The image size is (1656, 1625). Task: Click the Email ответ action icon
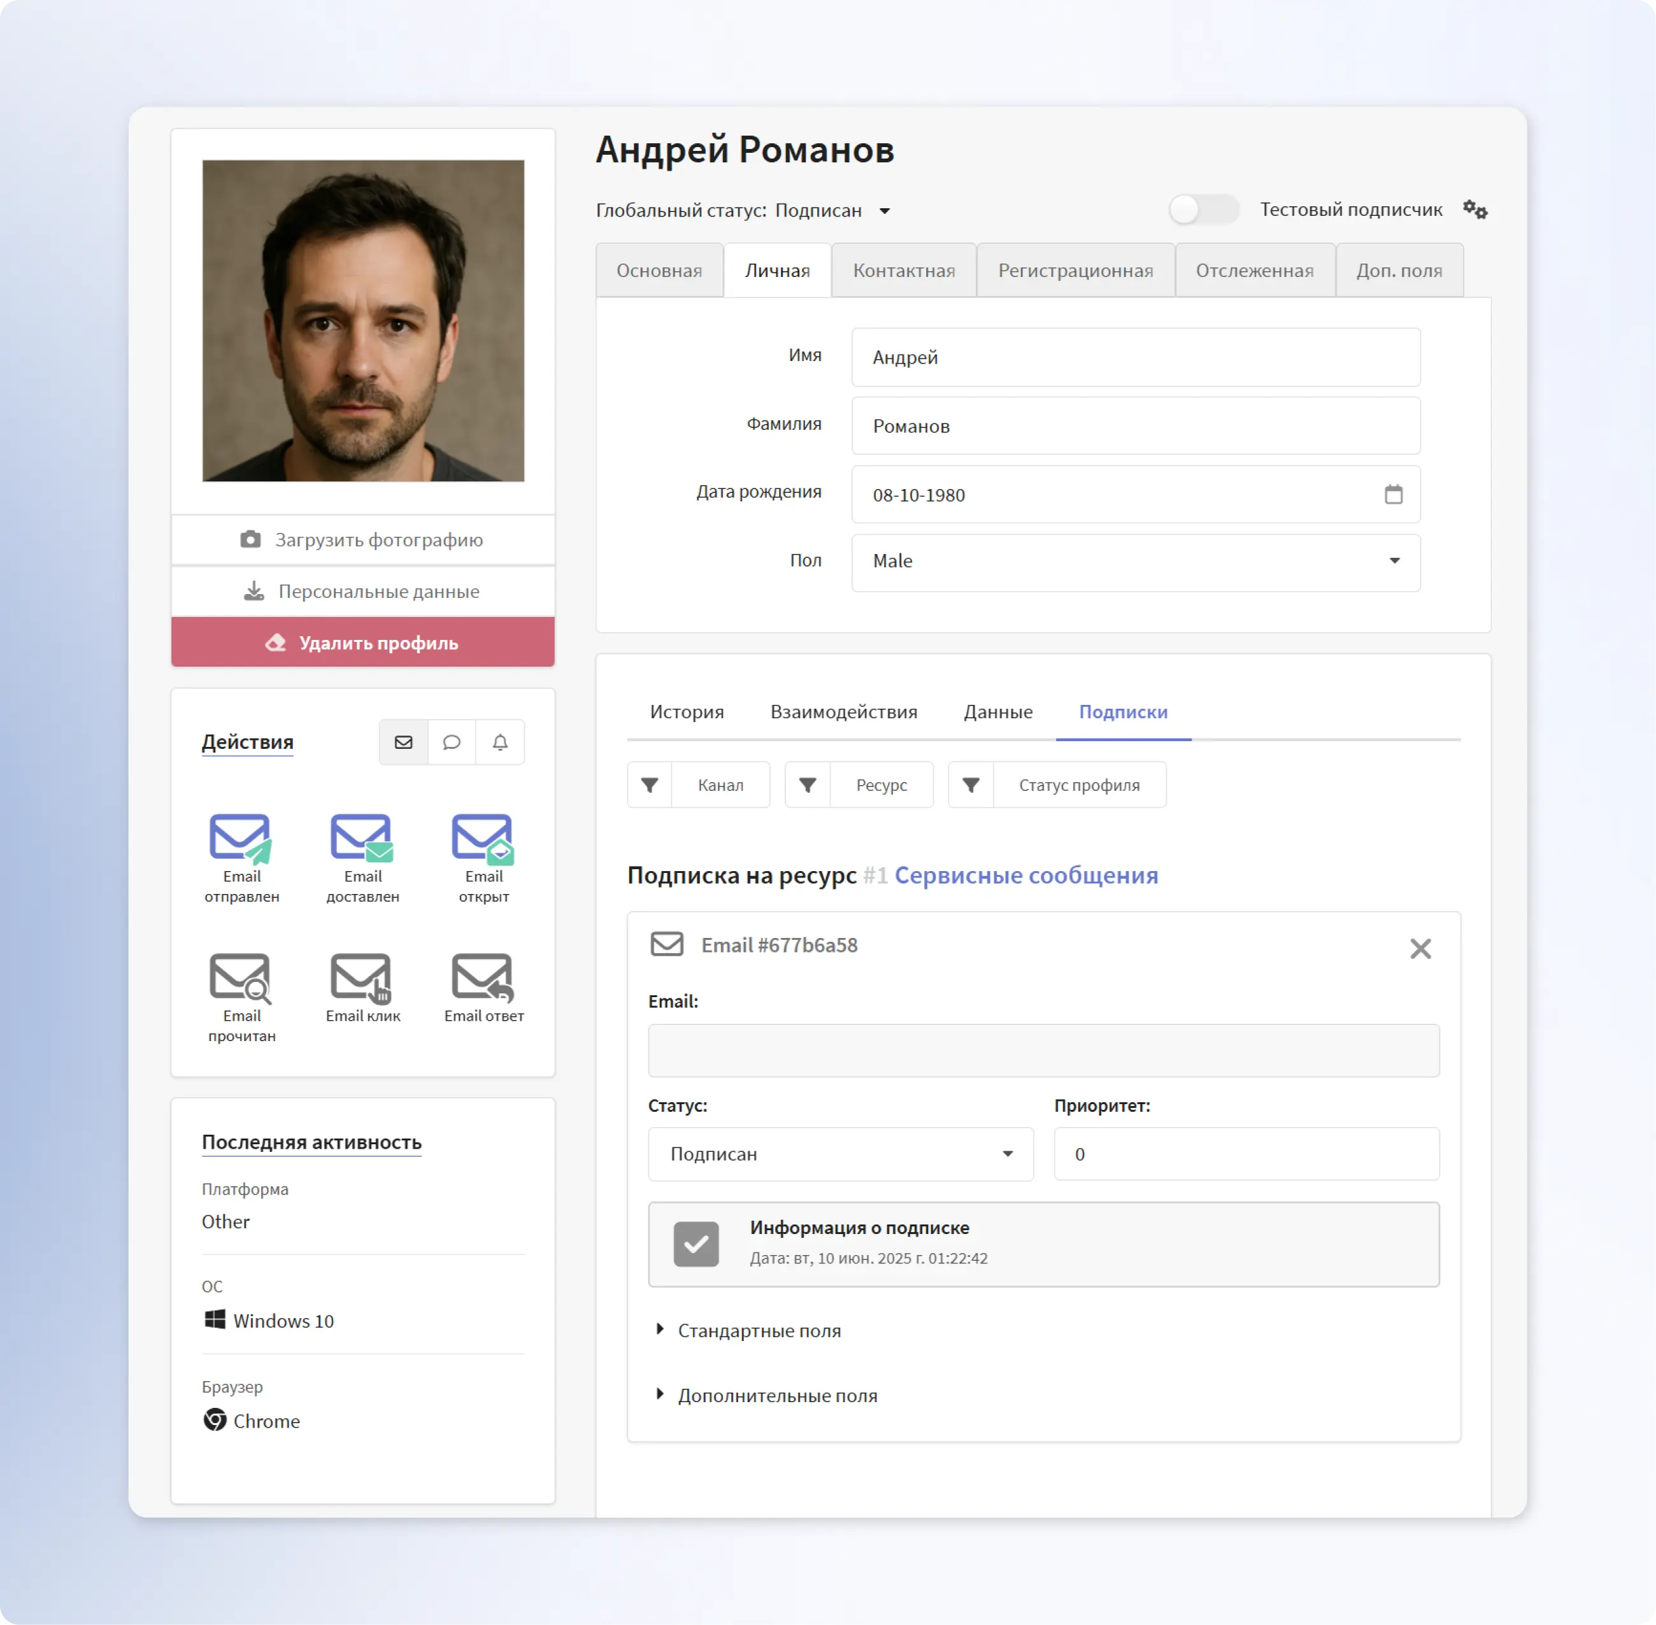coord(483,977)
